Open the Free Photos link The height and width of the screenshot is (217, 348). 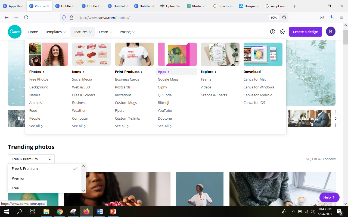39,79
